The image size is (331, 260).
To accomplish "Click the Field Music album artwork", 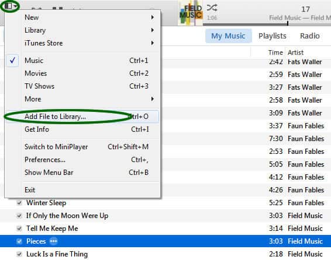I will pos(191,12).
